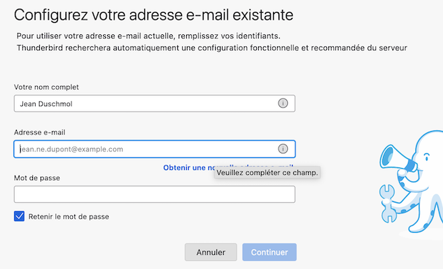Screen dimensions: 443x269
Task: Click the Retenir le mot de passe label text
Action: (69, 217)
